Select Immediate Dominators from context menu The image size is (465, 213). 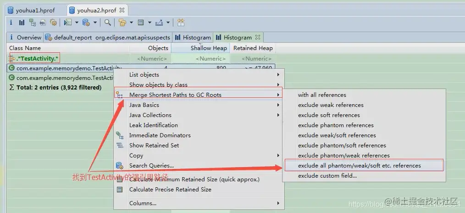click(199, 135)
